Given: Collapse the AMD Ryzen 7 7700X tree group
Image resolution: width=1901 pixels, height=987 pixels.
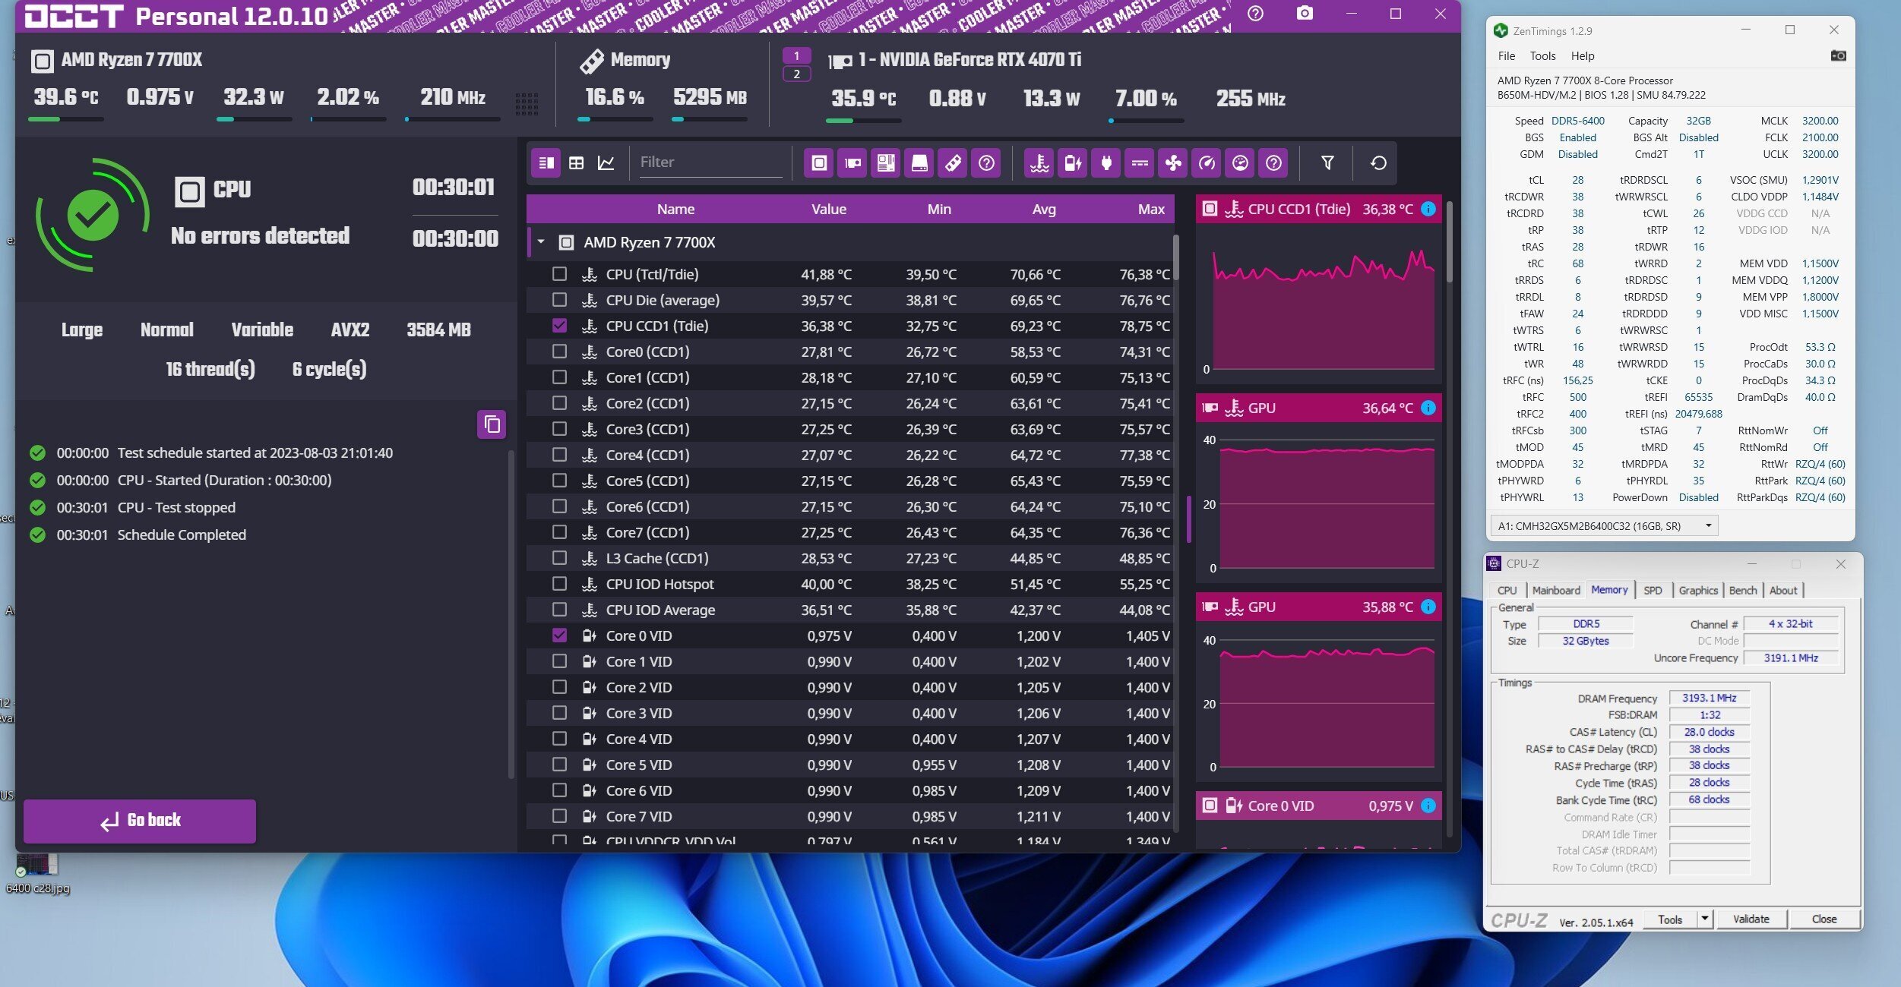Looking at the screenshot, I should [541, 242].
